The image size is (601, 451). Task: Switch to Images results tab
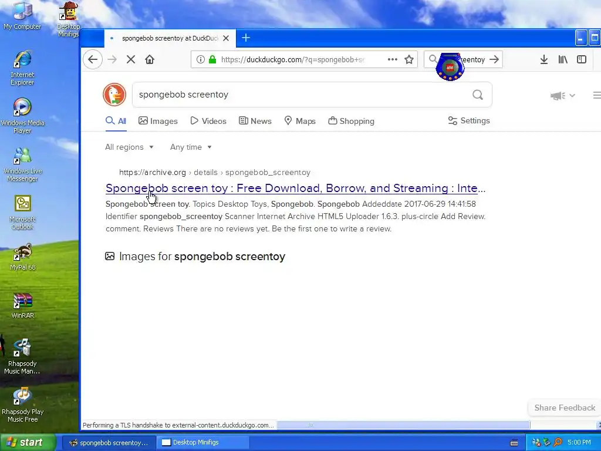coord(158,121)
